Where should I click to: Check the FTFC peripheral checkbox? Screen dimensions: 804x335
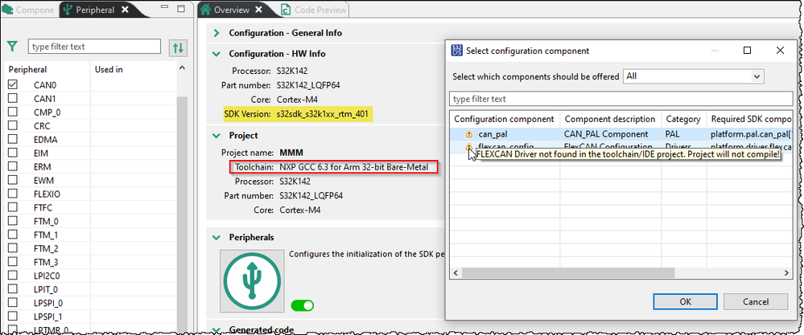(x=13, y=207)
